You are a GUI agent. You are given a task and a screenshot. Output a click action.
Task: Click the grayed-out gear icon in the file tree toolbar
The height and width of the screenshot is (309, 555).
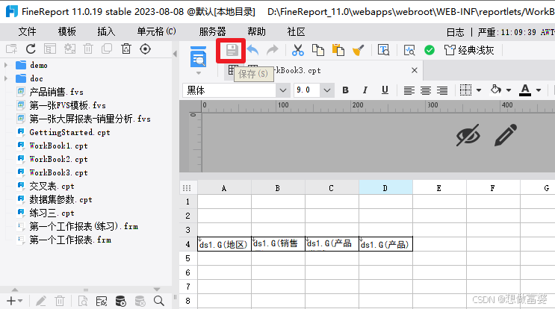(x=69, y=49)
